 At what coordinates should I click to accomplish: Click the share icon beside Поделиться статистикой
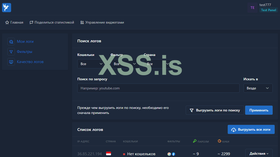click(x=31, y=22)
